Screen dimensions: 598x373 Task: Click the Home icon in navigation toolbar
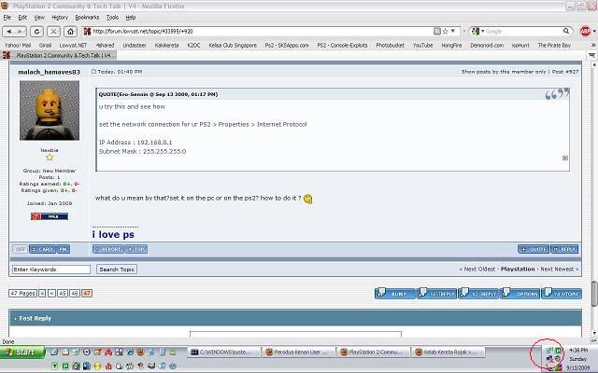click(x=69, y=31)
